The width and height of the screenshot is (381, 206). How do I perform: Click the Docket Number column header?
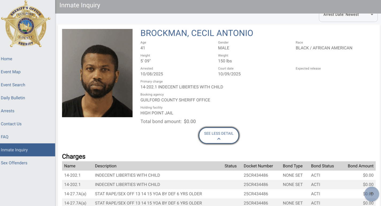click(x=258, y=166)
